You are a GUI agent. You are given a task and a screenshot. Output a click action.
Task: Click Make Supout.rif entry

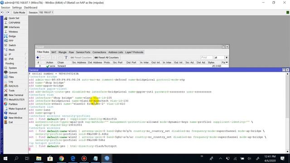[17, 109]
